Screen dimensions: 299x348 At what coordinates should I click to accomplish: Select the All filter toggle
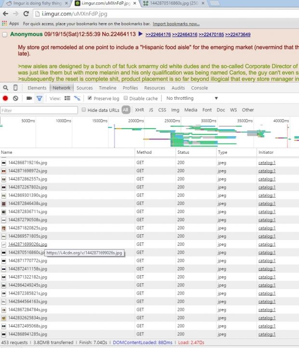coord(126,110)
